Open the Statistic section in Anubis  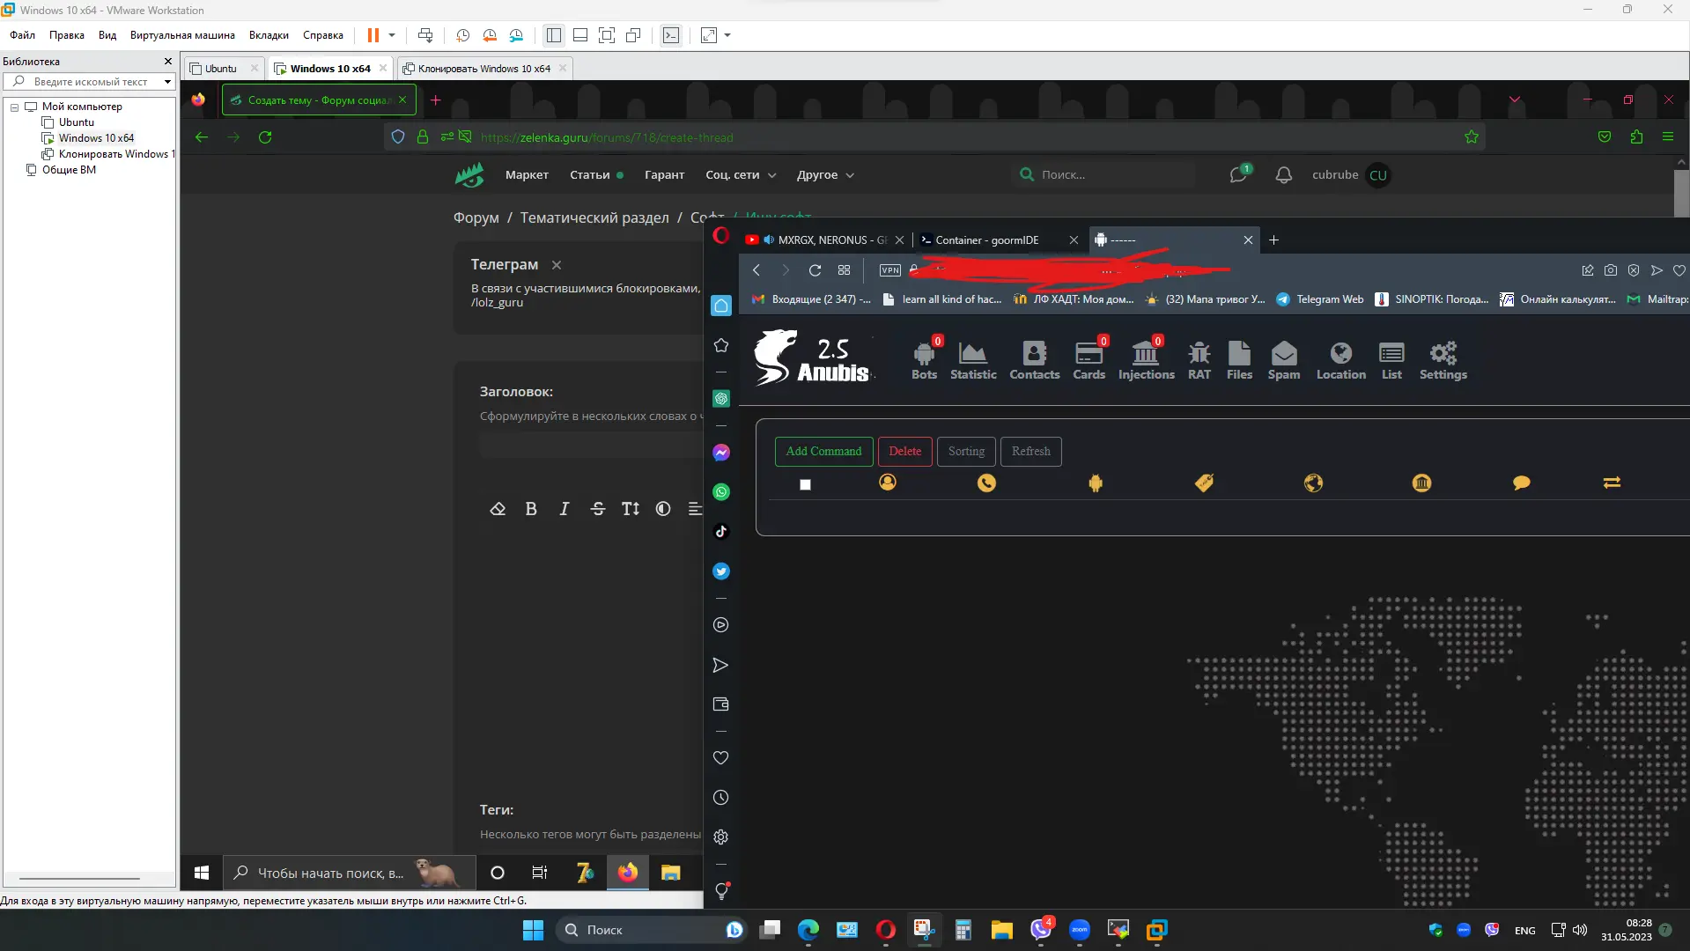pyautogui.click(x=973, y=360)
